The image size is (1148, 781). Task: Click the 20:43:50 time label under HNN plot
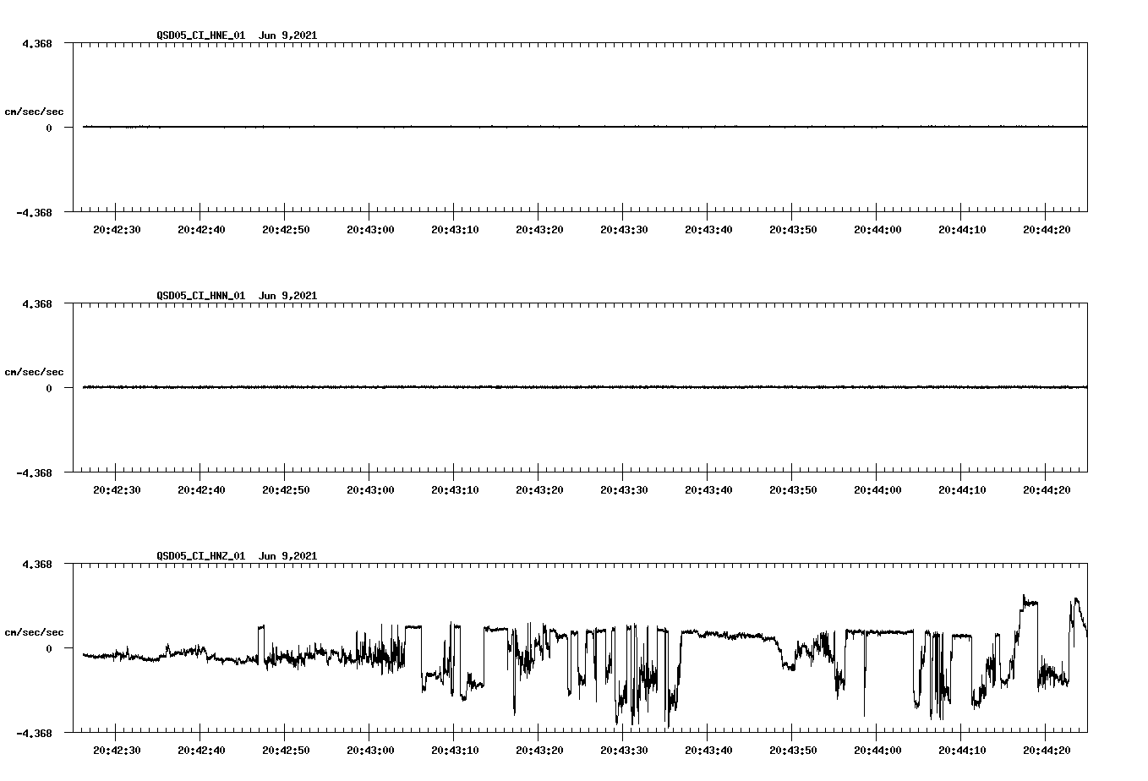click(x=793, y=490)
